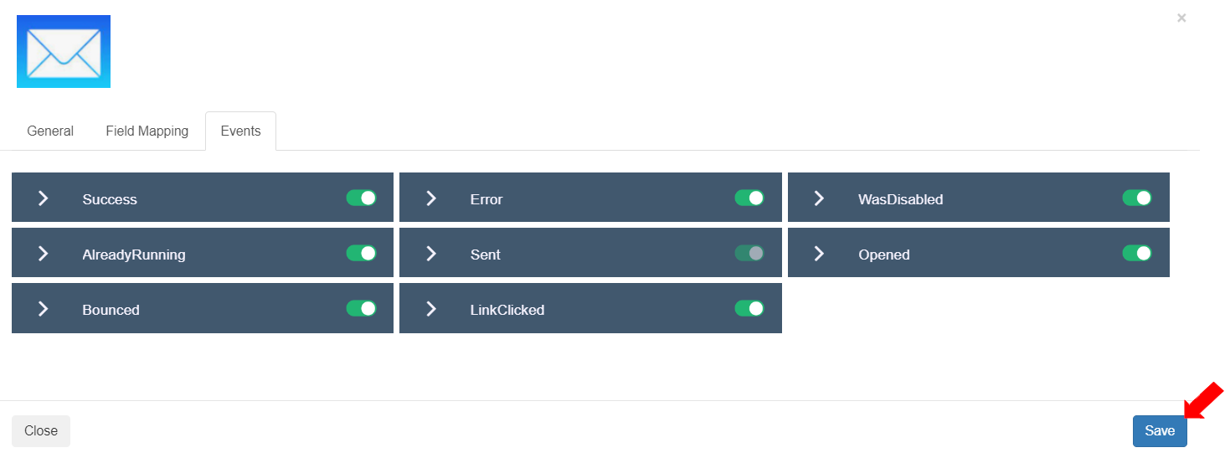The image size is (1225, 458).
Task: Click the Save button
Action: 1159,430
